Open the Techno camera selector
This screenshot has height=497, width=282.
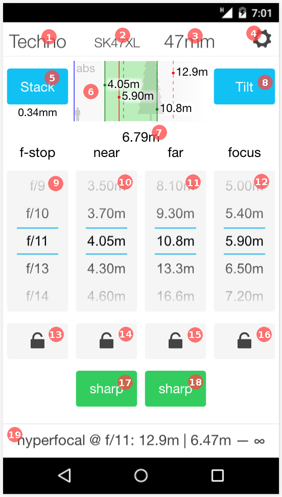37,41
